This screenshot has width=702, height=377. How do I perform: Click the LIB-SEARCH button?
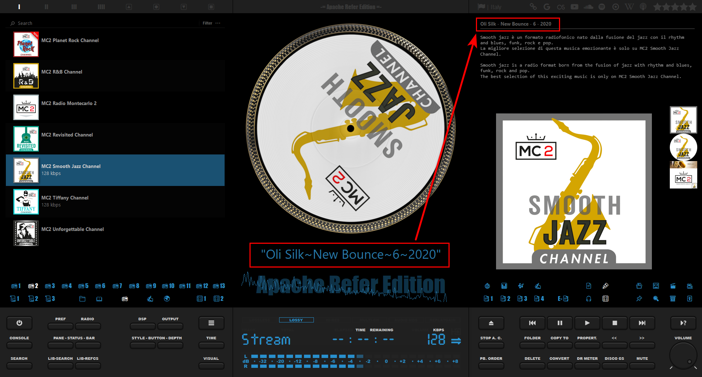tap(60, 366)
